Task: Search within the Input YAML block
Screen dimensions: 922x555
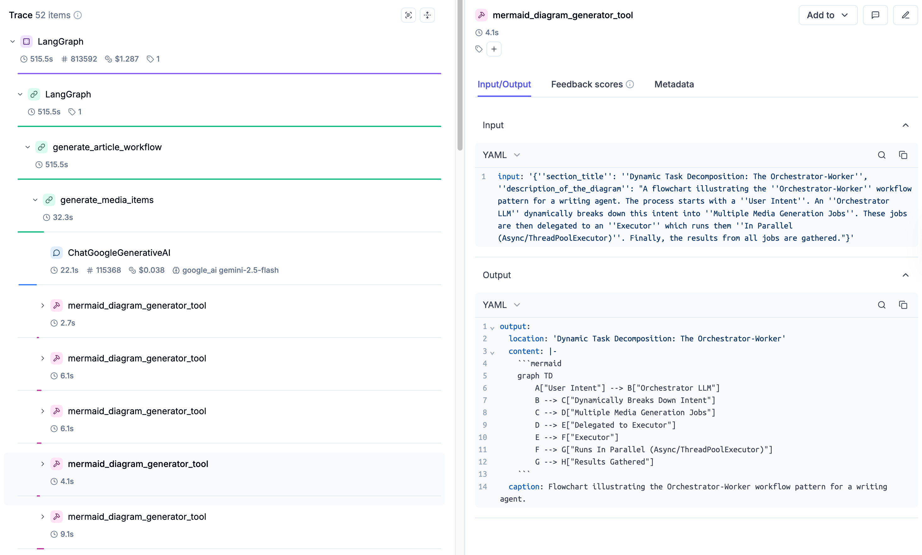Action: 881,155
